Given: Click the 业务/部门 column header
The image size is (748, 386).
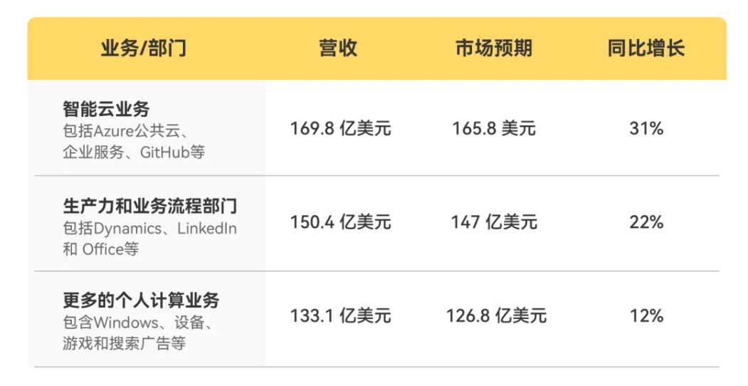Looking at the screenshot, I should click(x=144, y=48).
